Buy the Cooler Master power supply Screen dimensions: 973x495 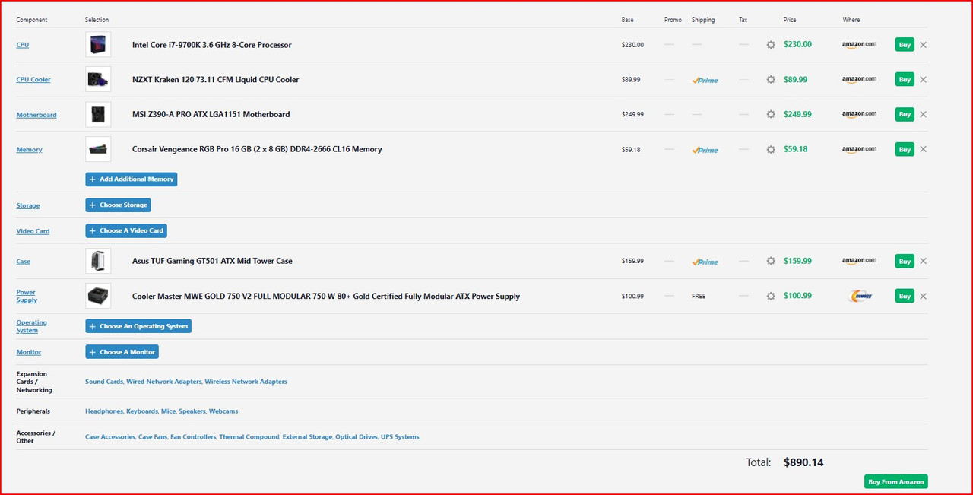[x=905, y=297]
